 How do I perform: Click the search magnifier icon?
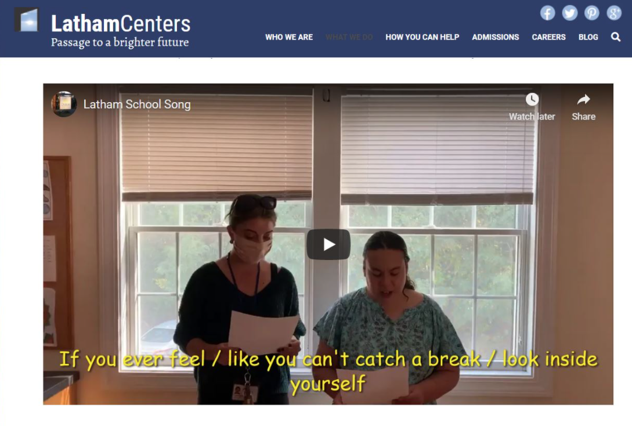pos(616,37)
